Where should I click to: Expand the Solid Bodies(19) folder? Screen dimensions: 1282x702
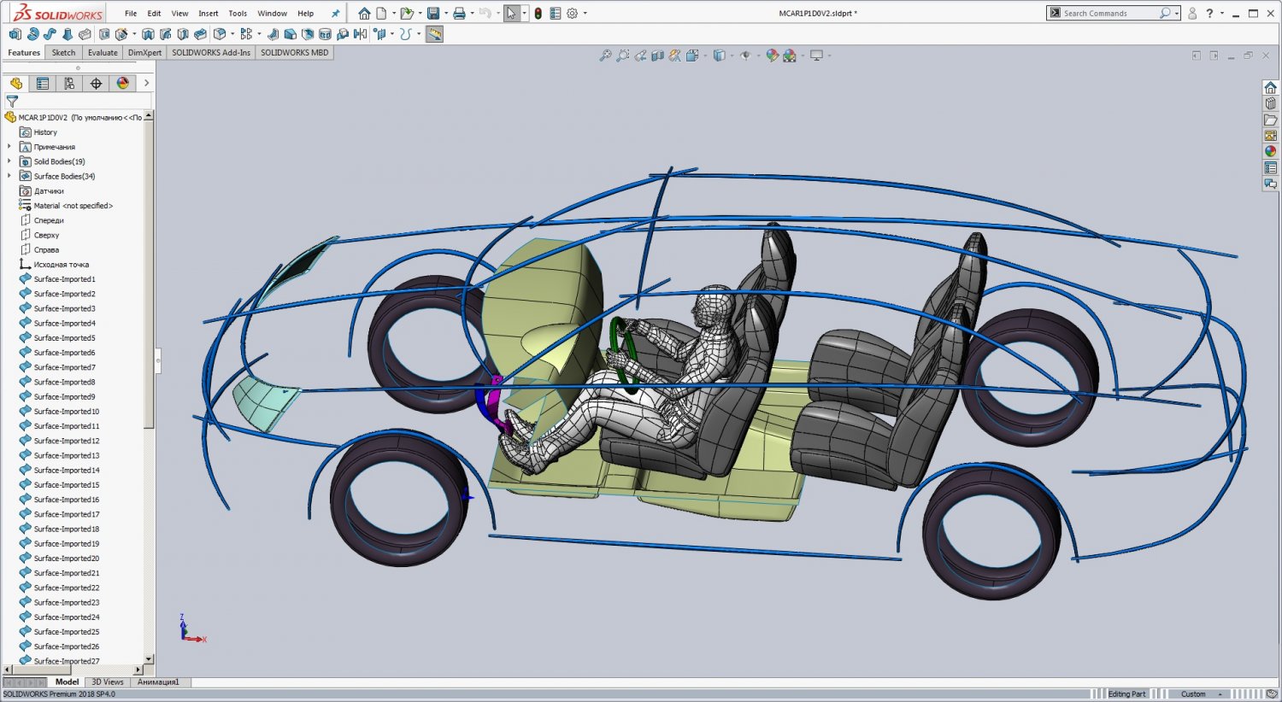pyautogui.click(x=9, y=161)
